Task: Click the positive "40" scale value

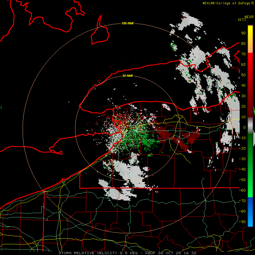Action: point(243,85)
